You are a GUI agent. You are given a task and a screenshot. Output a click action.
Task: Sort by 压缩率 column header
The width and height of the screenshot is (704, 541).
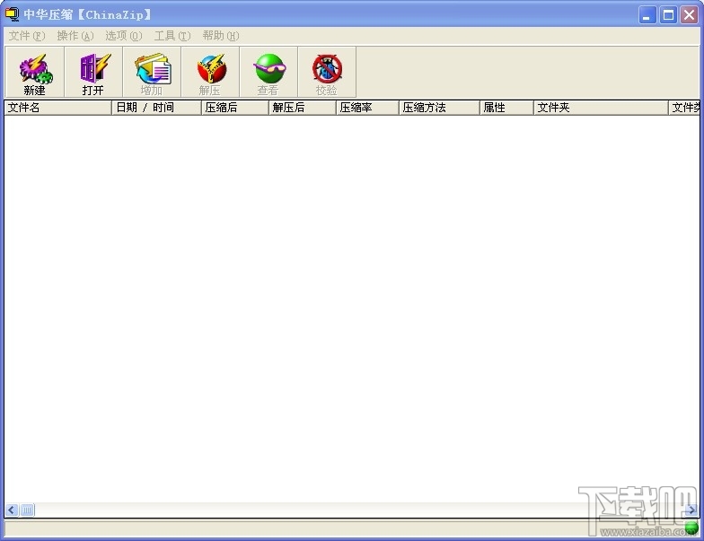[368, 108]
